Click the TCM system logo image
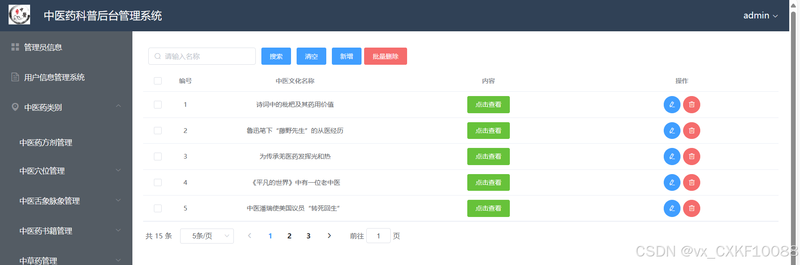Viewport: 800px width, 265px height. click(19, 15)
